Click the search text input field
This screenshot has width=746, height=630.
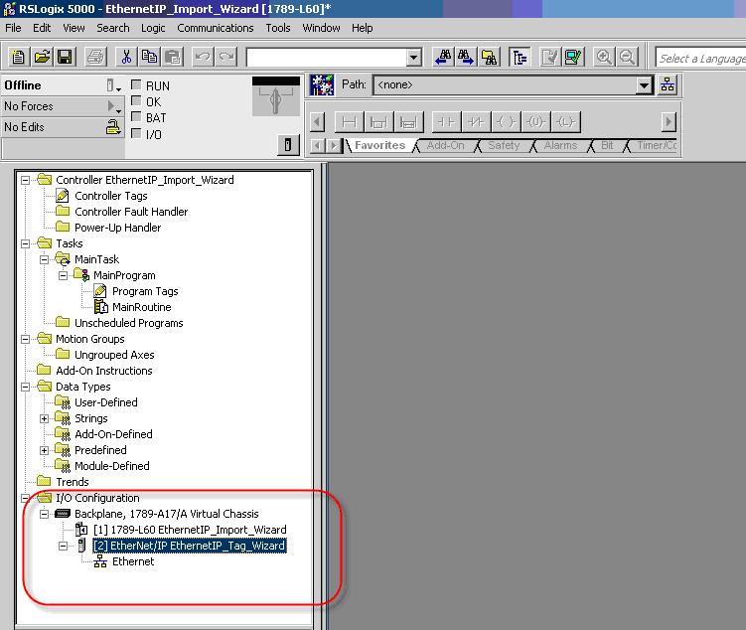[x=327, y=58]
